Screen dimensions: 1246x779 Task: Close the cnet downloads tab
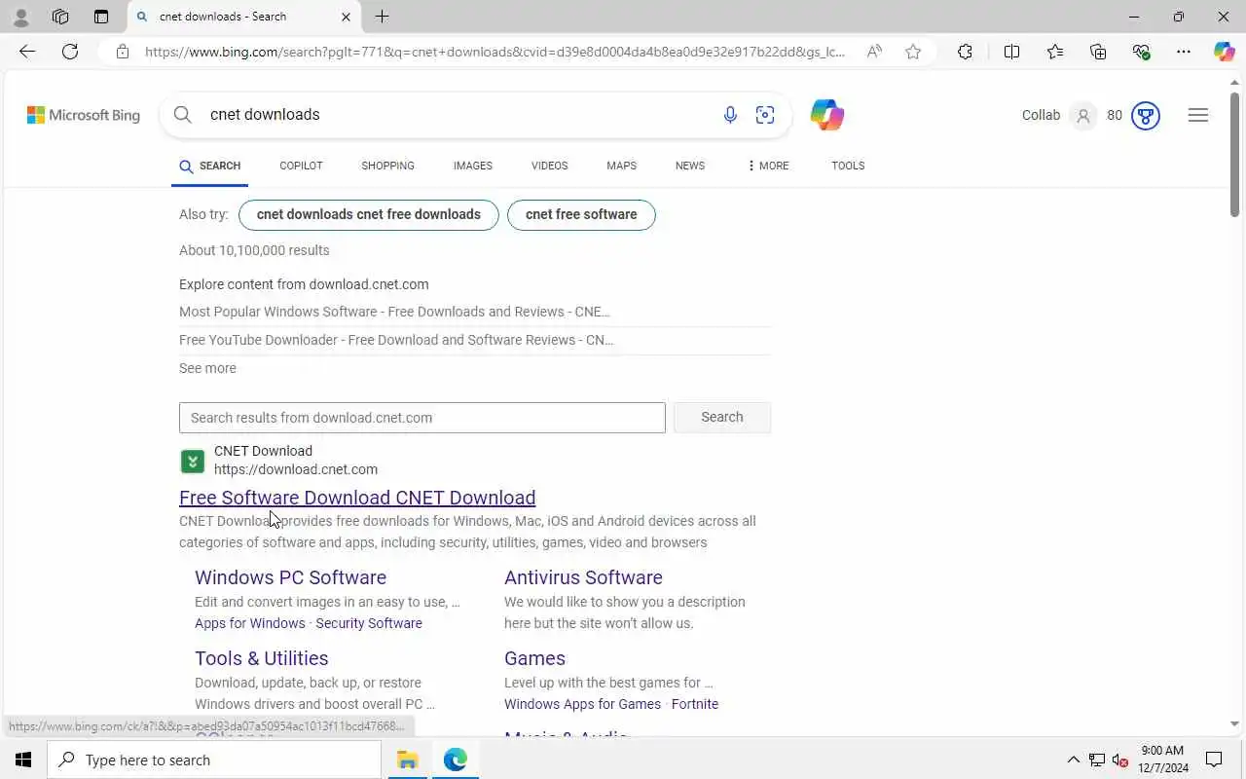tap(346, 17)
